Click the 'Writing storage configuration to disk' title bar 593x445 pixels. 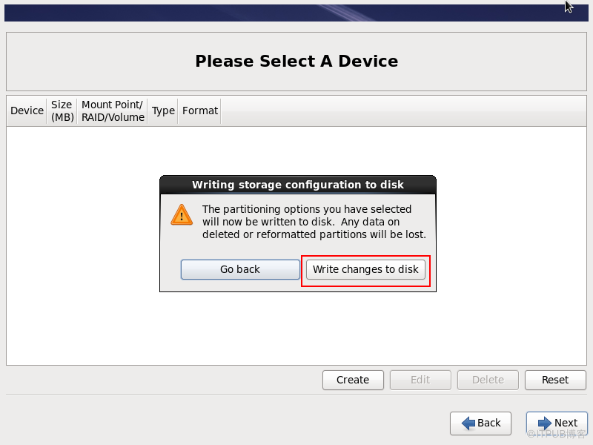[298, 185]
